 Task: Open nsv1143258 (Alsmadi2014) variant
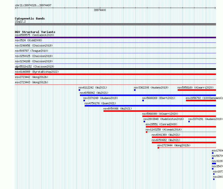(x=164, y=129)
